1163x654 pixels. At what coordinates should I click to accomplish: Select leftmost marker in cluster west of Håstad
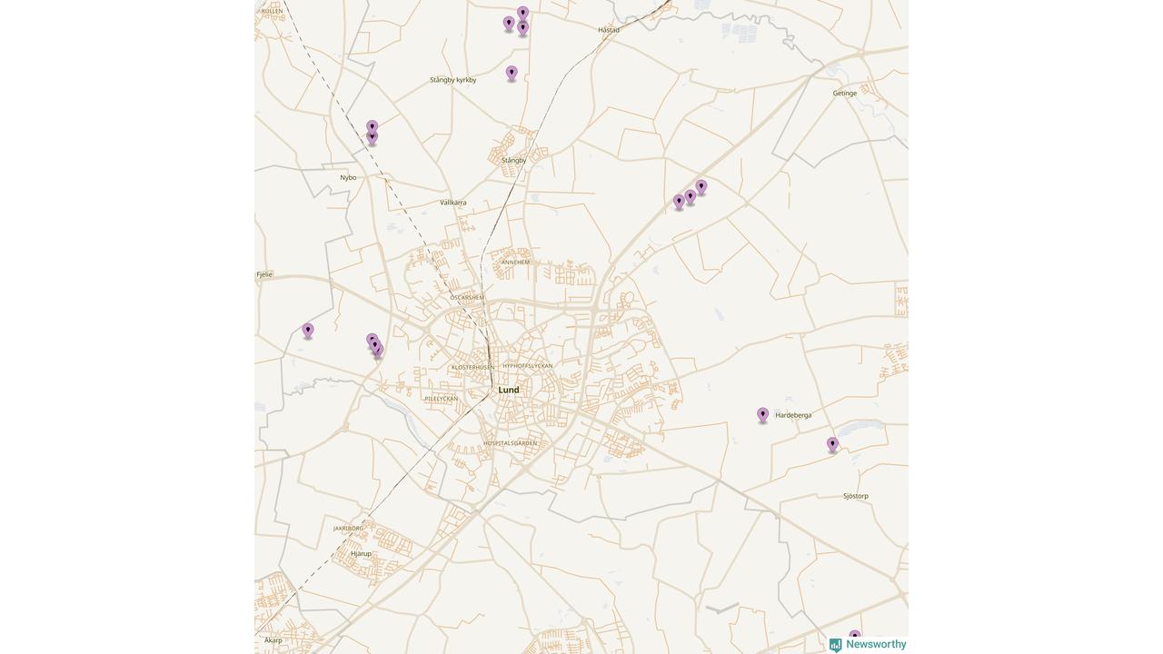(x=509, y=24)
